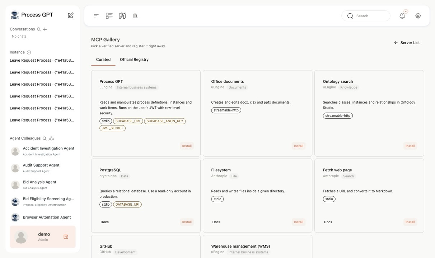Install the Fetch web page server
Image resolution: width=435 pixels, height=258 pixels.
[x=410, y=222]
